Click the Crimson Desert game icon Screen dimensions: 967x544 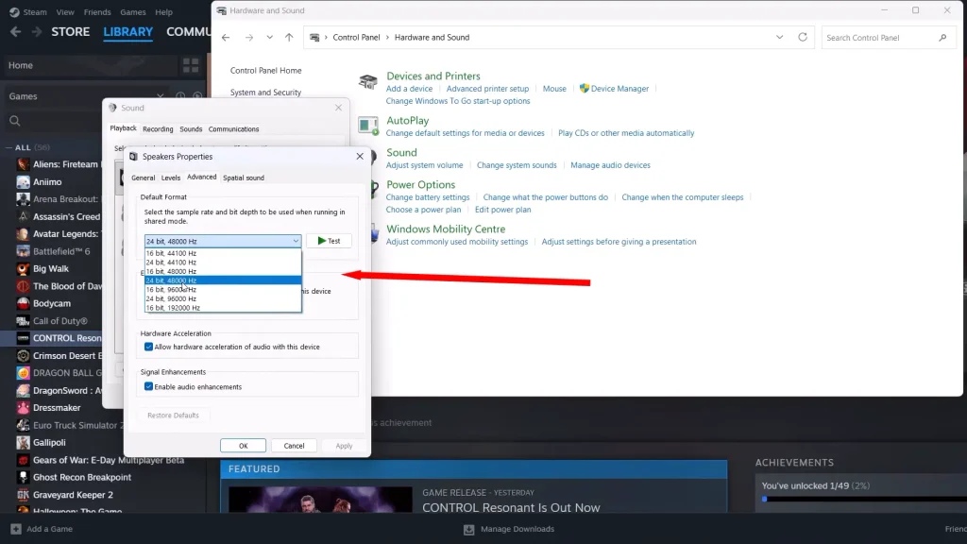point(23,356)
